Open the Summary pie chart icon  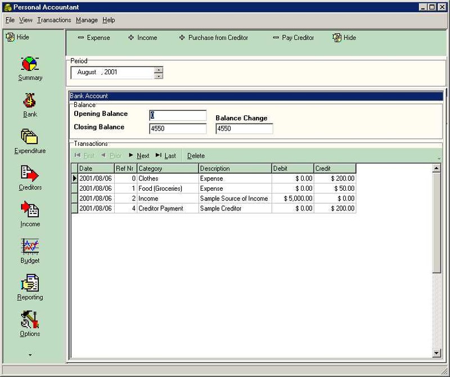(30, 64)
